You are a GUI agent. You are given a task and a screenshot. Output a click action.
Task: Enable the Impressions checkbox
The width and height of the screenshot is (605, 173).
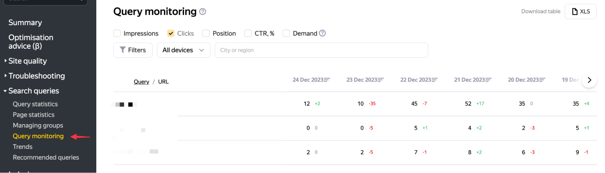117,33
